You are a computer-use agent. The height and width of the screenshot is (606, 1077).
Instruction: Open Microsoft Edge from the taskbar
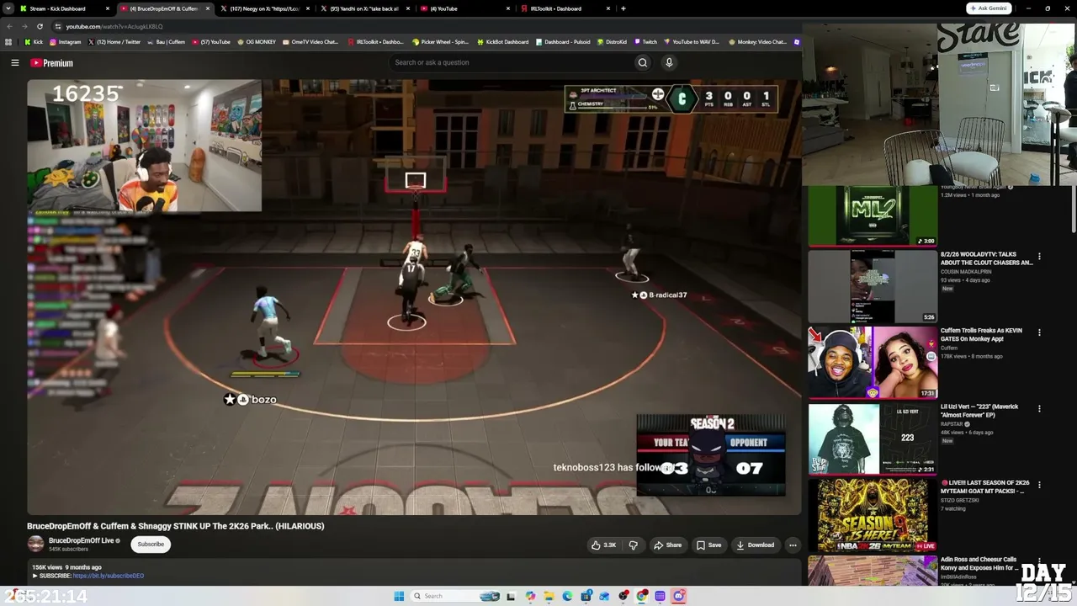[567, 596]
